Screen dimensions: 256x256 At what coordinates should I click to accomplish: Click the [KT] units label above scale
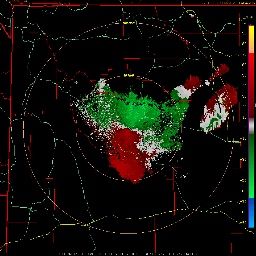(243, 20)
